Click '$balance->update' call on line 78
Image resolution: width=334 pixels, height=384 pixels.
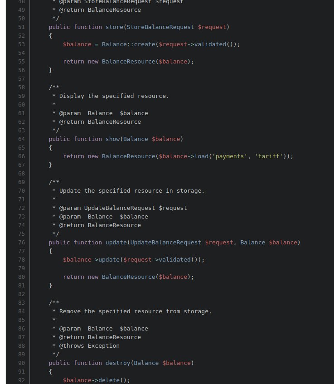91,260
